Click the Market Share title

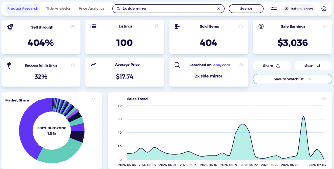[17, 100]
